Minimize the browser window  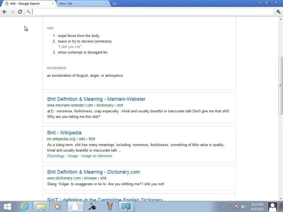[x=260, y=3]
